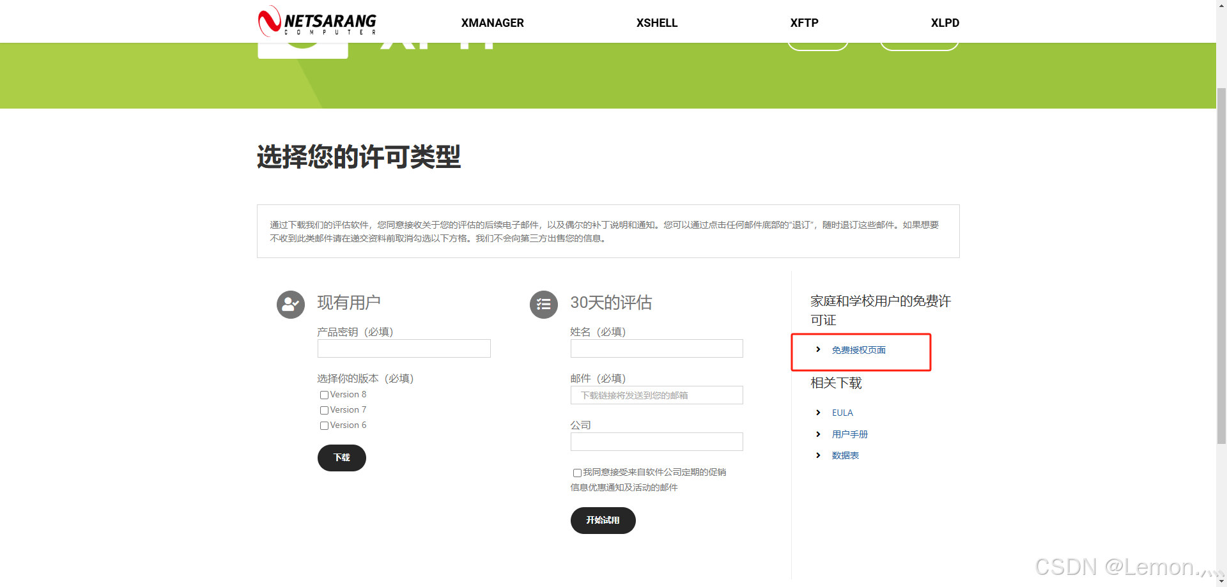Click the 30天的评估 heading text
The width and height of the screenshot is (1227, 587).
pos(612,303)
